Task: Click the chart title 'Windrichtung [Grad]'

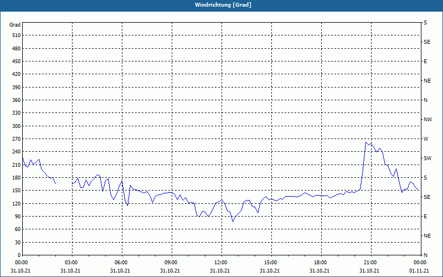Action: click(x=223, y=5)
